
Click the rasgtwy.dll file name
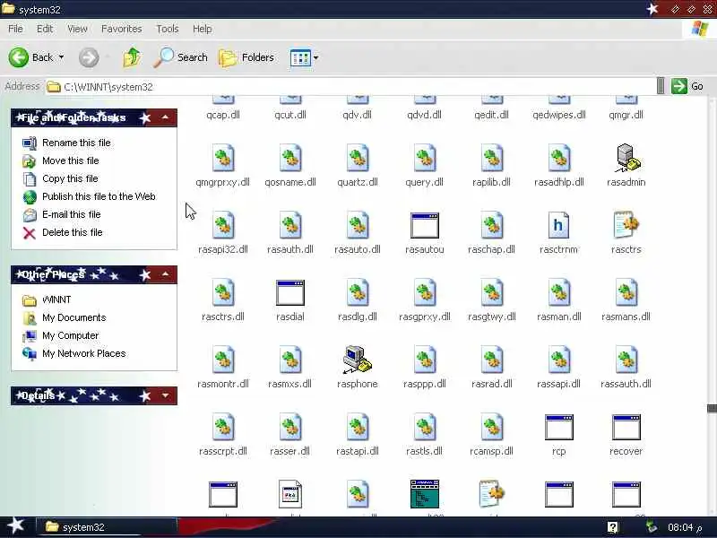coord(491,317)
